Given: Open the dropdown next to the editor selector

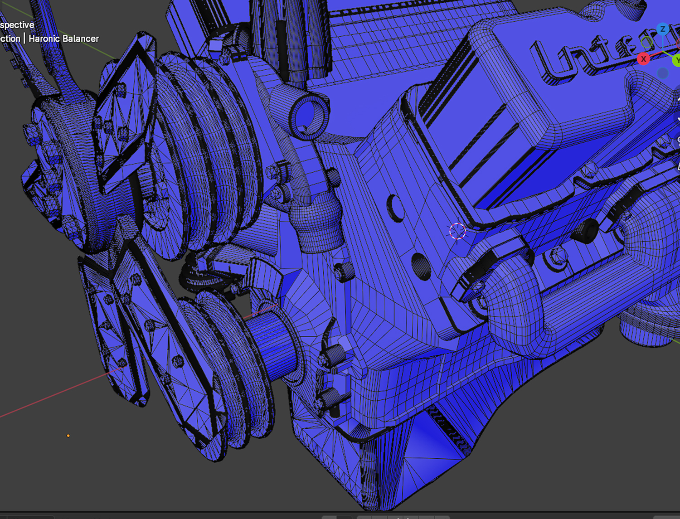Looking at the screenshot, I should [x=32, y=517].
